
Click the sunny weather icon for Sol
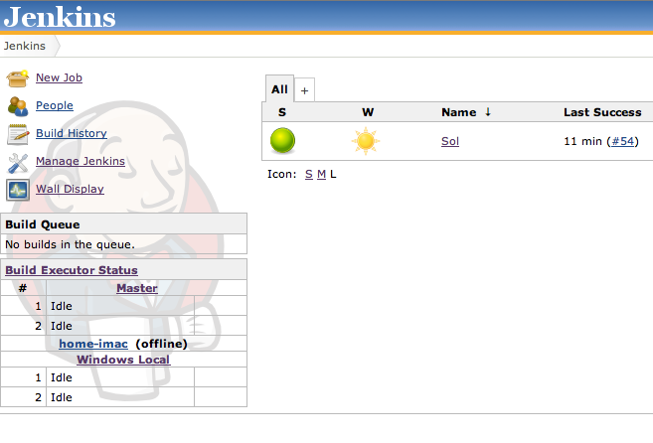pos(366,141)
